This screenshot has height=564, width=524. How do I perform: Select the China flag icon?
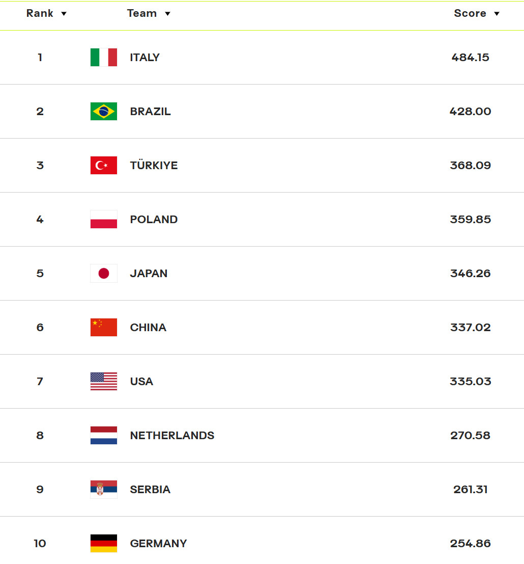pos(104,328)
